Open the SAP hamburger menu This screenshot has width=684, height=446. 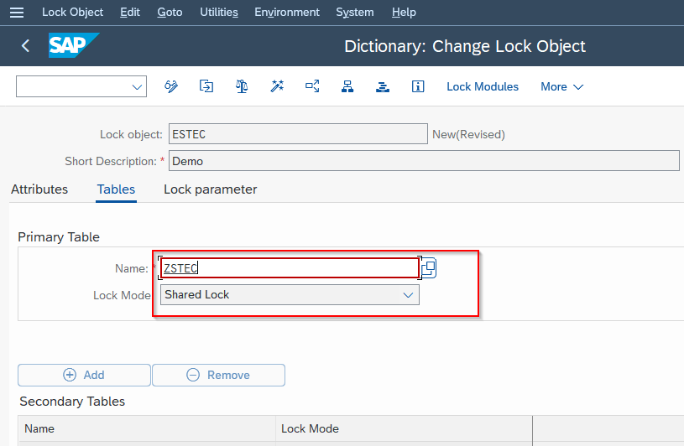point(17,13)
